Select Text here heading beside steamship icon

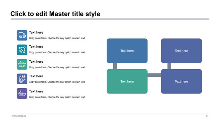pos(36,91)
